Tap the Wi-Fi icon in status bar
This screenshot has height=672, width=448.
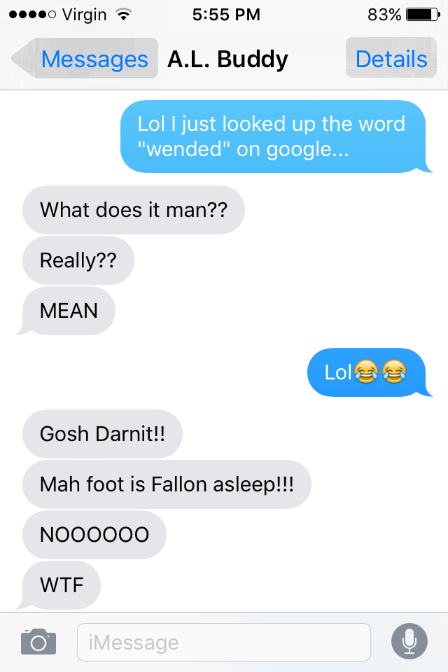pos(123,15)
